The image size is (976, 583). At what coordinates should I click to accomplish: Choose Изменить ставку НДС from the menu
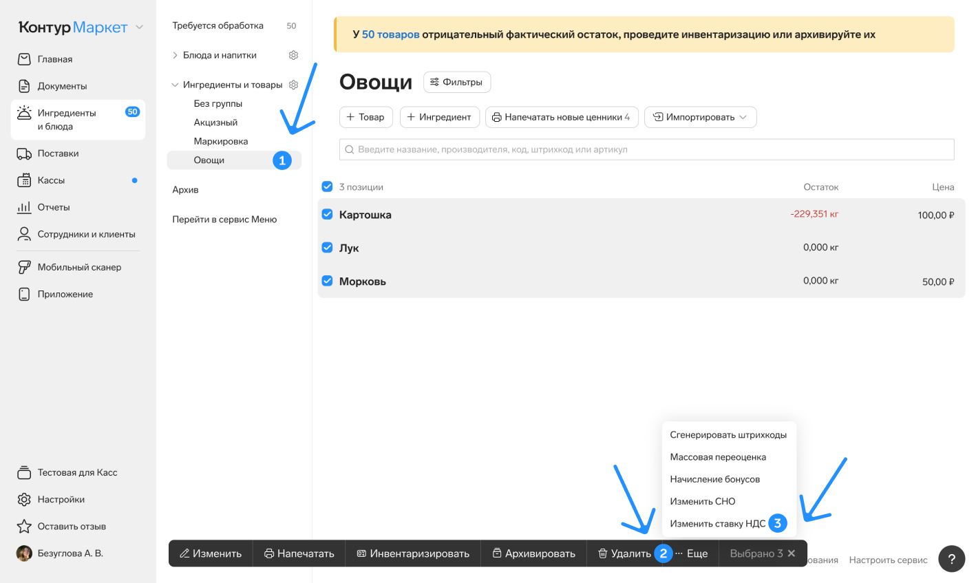tap(717, 524)
